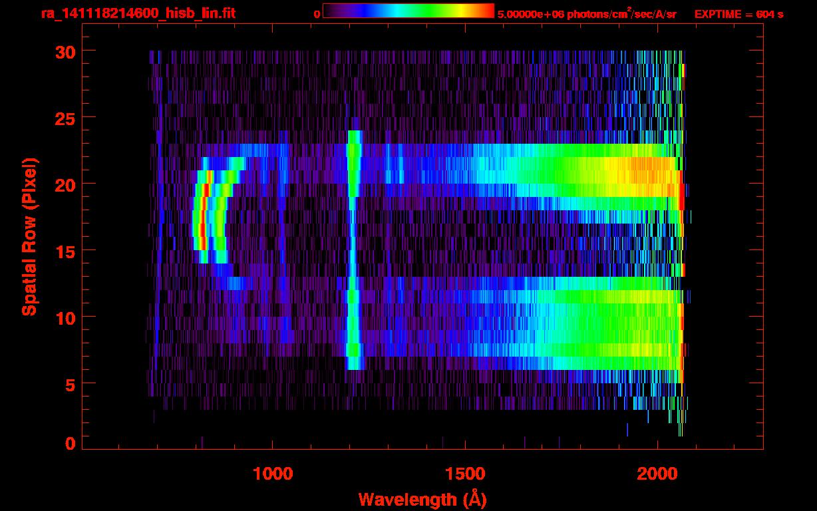
Task: Click the y-axis label 25
Action: coord(65,118)
